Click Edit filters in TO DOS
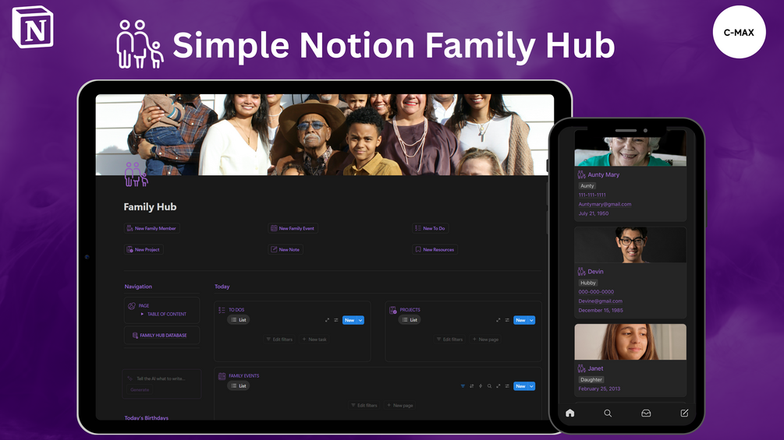 [279, 340]
